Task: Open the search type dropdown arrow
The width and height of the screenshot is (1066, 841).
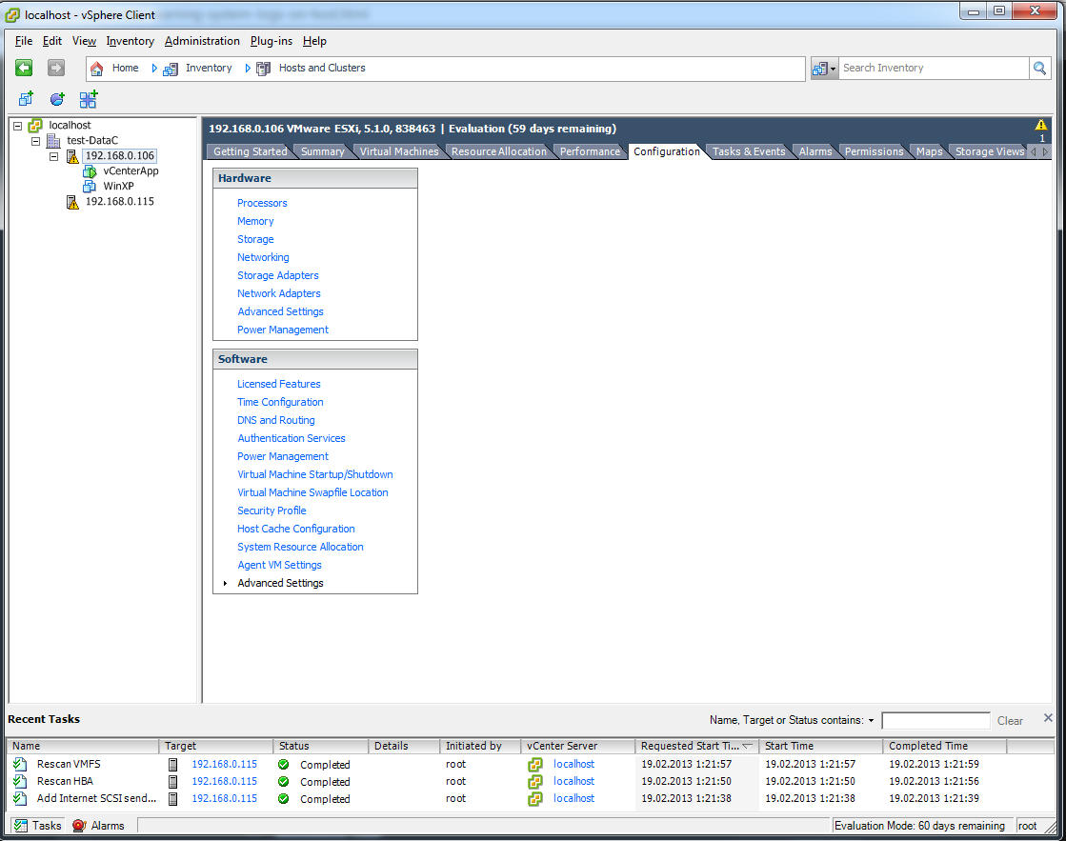Action: point(833,69)
